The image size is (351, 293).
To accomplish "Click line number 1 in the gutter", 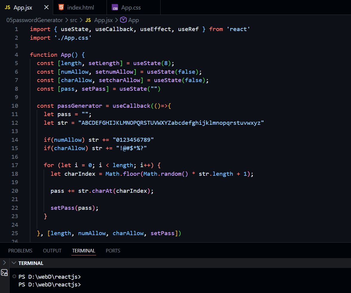I will [x=16, y=29].
